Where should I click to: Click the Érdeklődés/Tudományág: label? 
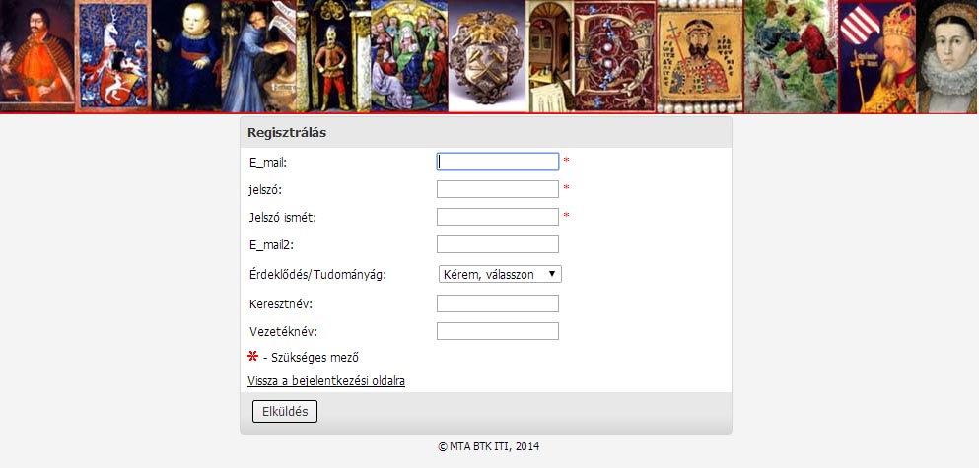(317, 275)
